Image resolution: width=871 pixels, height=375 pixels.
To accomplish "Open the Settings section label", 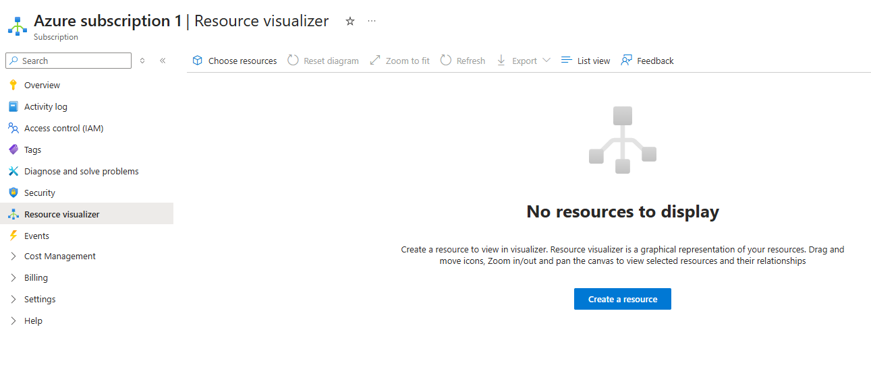I will click(40, 299).
